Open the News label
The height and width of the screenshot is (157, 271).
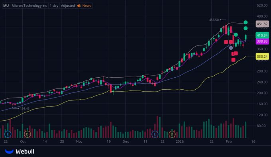pos(86,6)
